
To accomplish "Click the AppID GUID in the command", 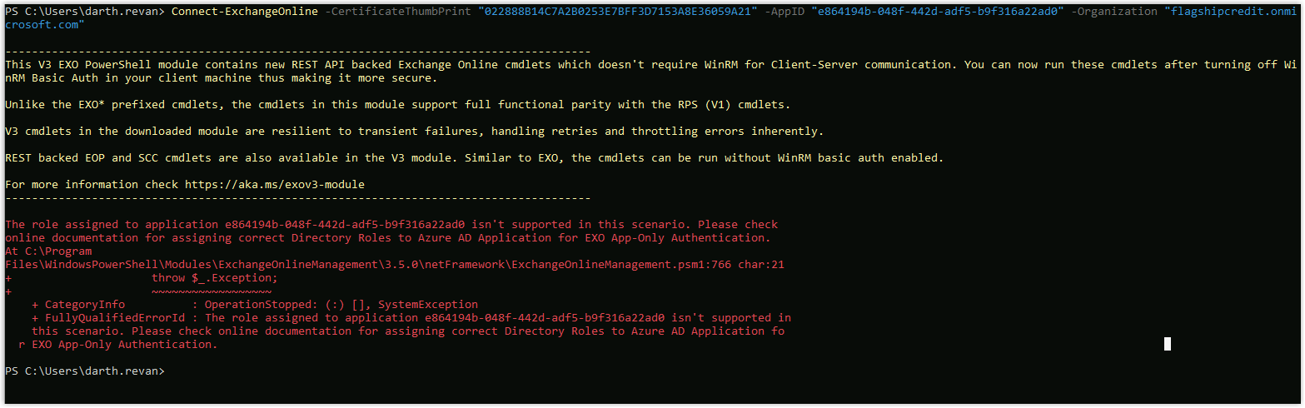I will (937, 11).
